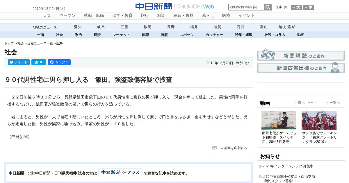
Task: Open 北陸中日新聞小松支局 staff notice
Action: (289, 179)
